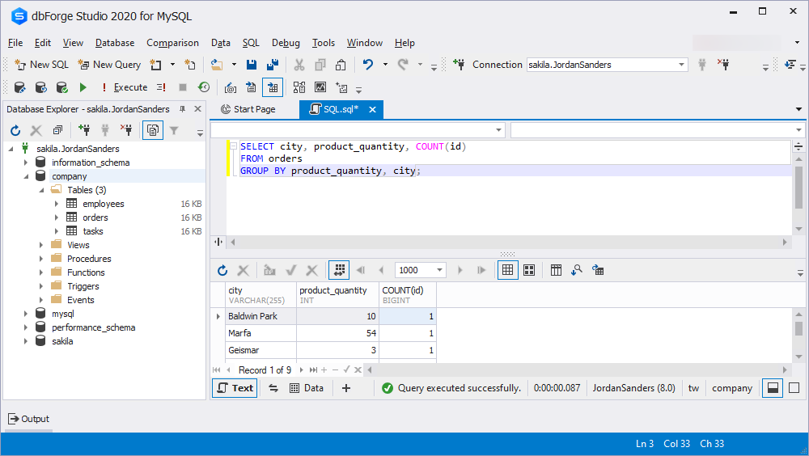This screenshot has width=809, height=456.
Task: Open the Output panel
Action: click(29, 419)
